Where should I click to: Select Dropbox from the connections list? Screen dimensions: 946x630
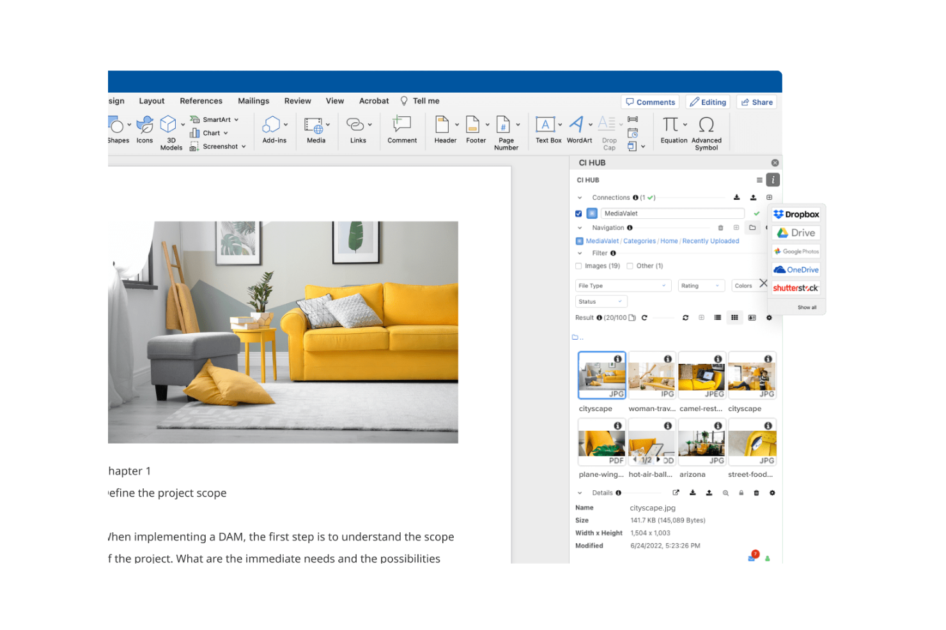tap(796, 214)
